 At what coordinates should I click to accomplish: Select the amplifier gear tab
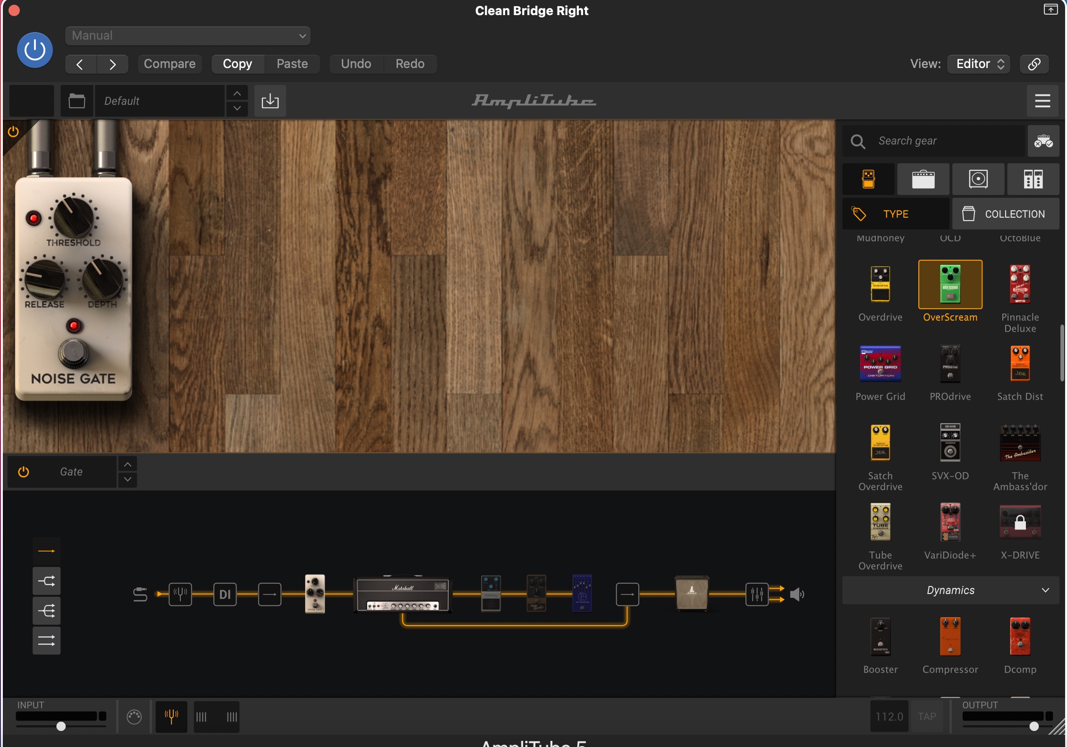point(923,179)
